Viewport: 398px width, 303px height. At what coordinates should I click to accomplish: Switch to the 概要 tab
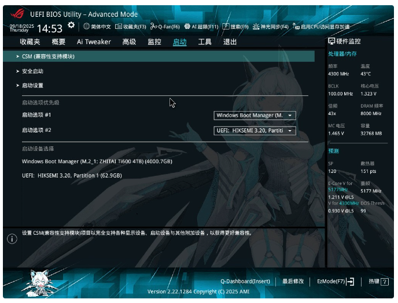pyautogui.click(x=58, y=42)
